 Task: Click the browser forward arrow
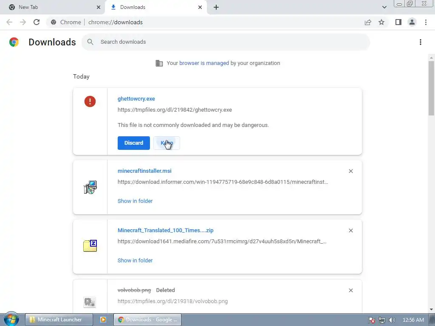coord(23,22)
